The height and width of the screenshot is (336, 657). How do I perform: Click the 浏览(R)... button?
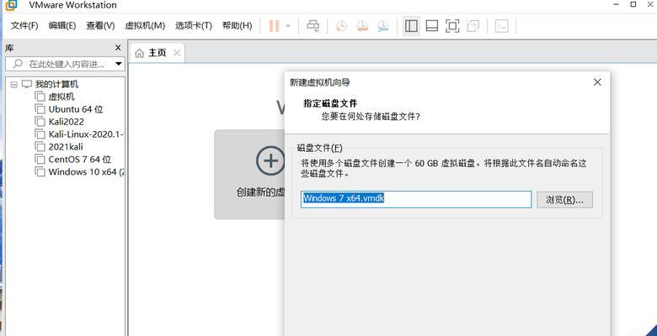coord(564,200)
